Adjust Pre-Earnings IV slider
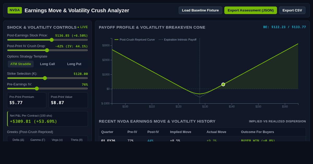The height and width of the screenshot is (164, 313). tap(47, 89)
